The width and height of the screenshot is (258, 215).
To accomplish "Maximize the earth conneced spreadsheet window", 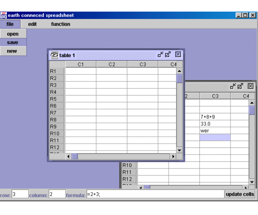I will [x=246, y=15].
